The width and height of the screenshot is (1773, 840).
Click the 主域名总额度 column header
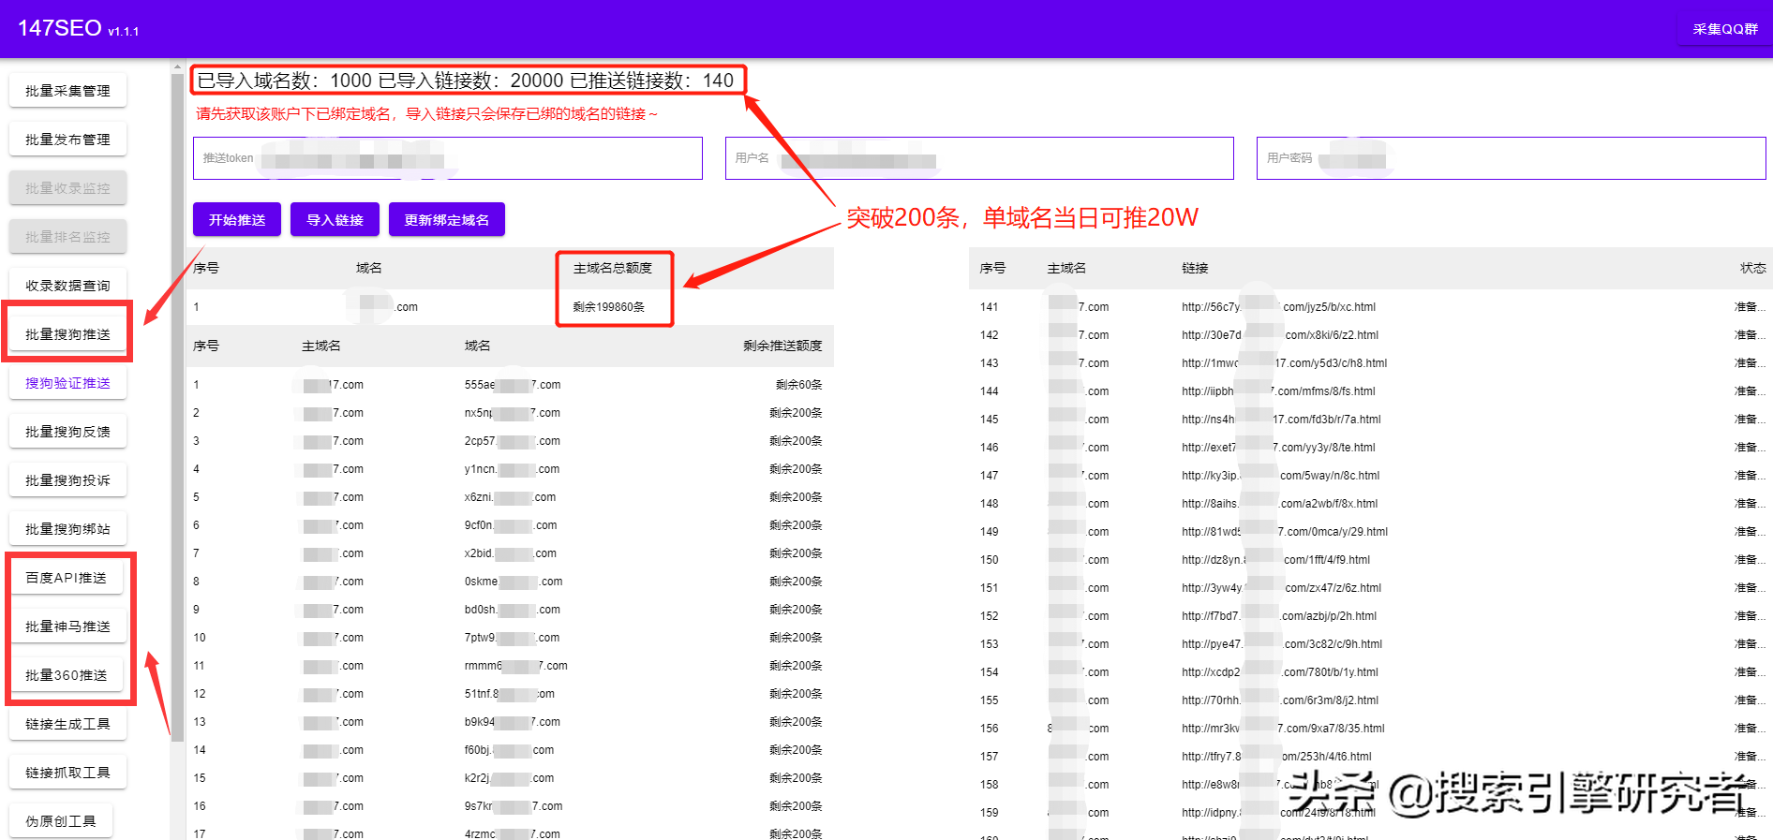(612, 268)
